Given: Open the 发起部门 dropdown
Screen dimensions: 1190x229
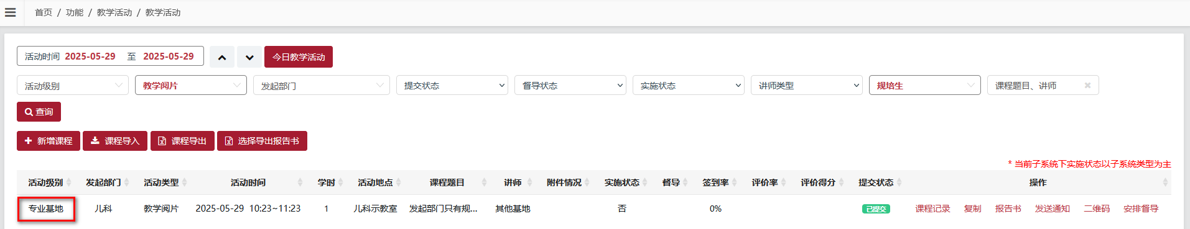Looking at the screenshot, I should pyautogui.click(x=322, y=86).
